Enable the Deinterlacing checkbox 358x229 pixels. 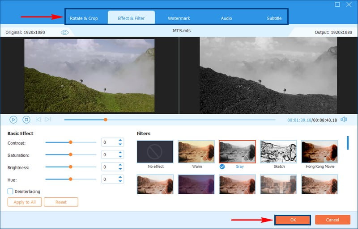(x=10, y=192)
